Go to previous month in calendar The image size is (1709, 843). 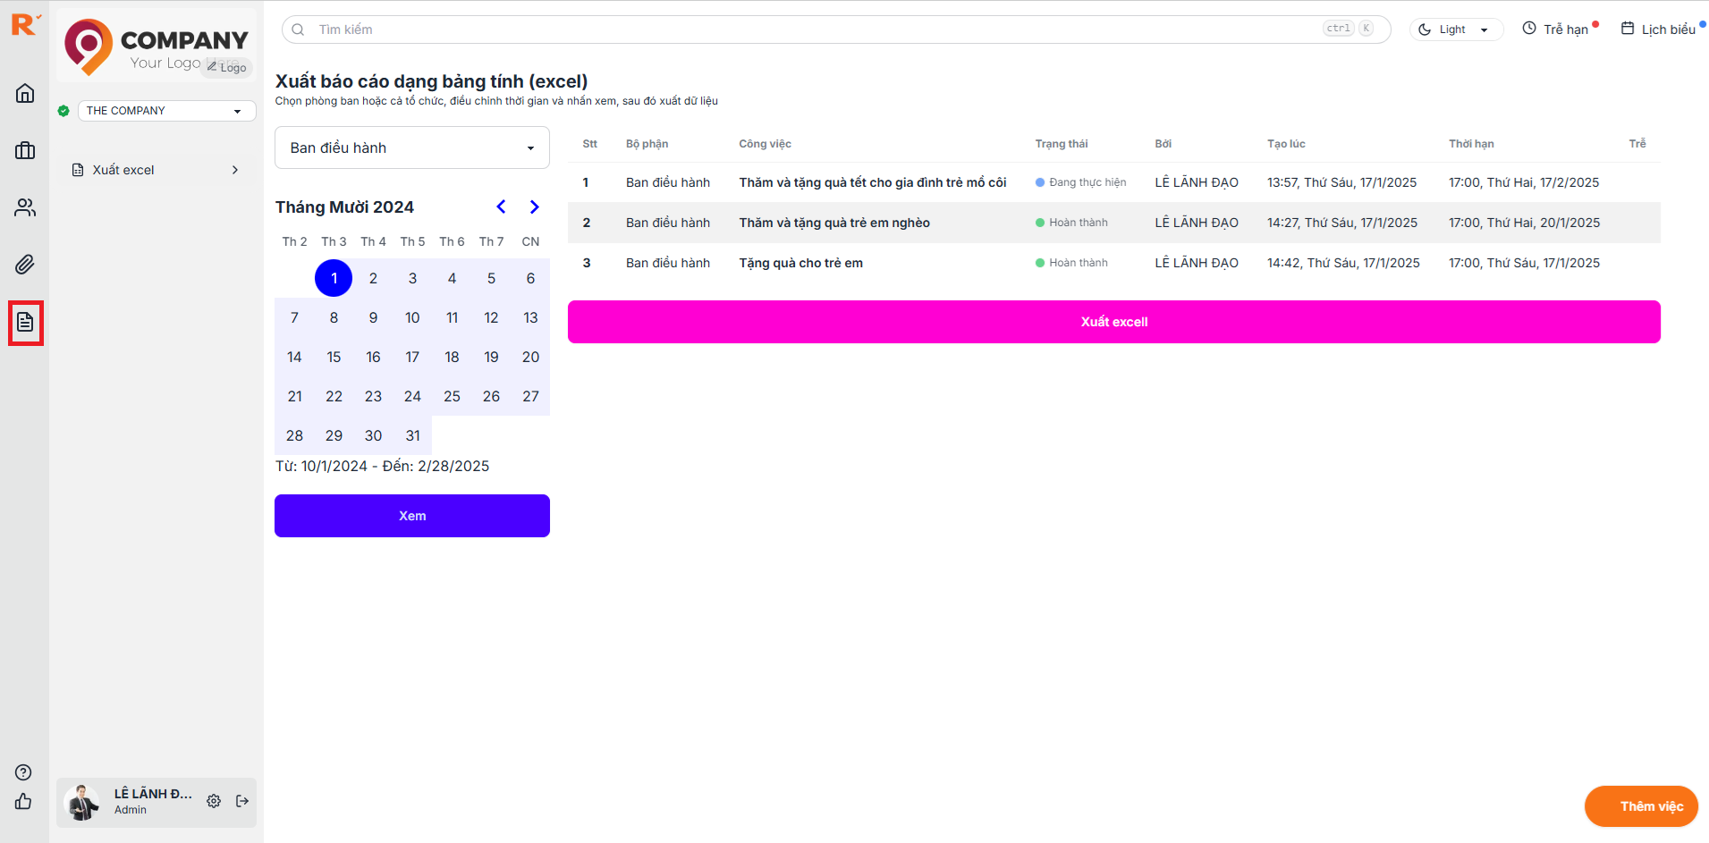[x=501, y=207]
